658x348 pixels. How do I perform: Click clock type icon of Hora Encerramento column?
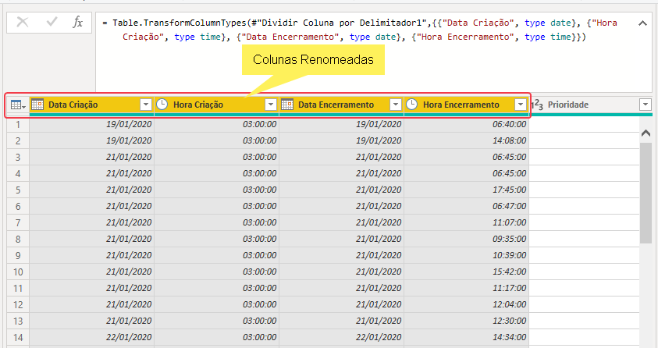pos(412,105)
